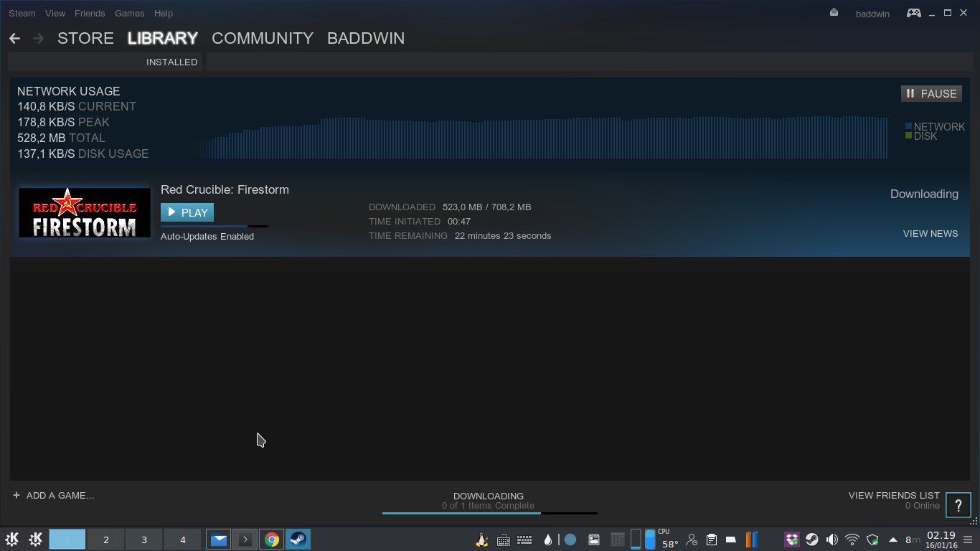Click the Red Crucible game progress bar

point(215,226)
